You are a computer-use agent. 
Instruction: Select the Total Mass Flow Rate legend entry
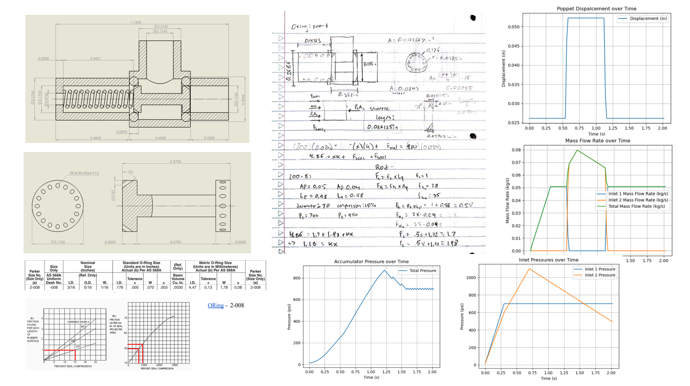click(636, 206)
